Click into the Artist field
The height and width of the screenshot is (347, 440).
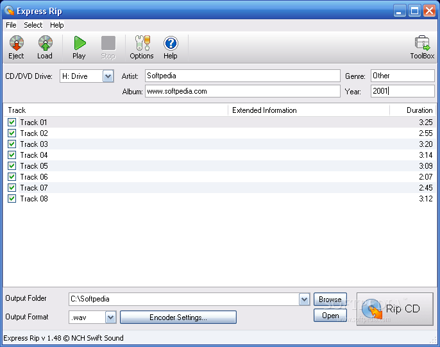coord(242,76)
